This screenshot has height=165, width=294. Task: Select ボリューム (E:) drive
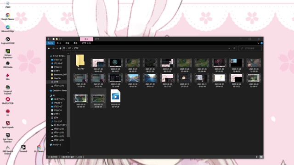pos(57,132)
